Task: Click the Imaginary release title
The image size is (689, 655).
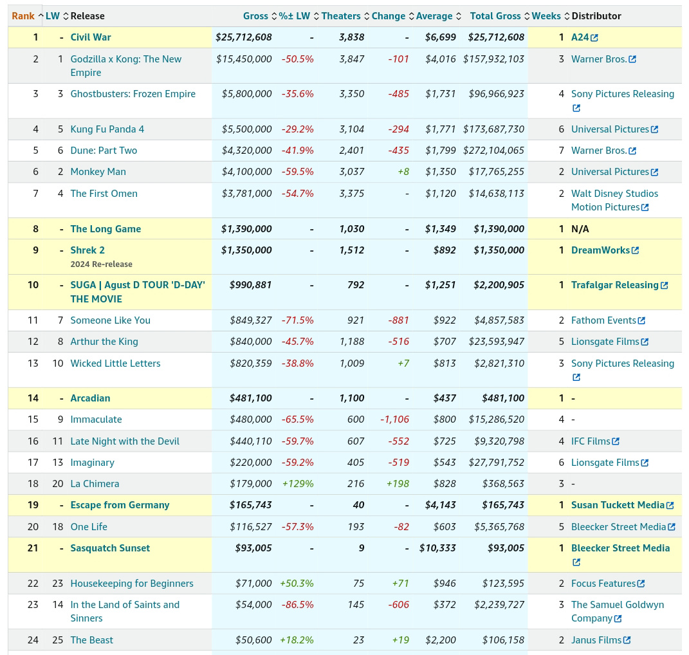Action: coord(92,463)
